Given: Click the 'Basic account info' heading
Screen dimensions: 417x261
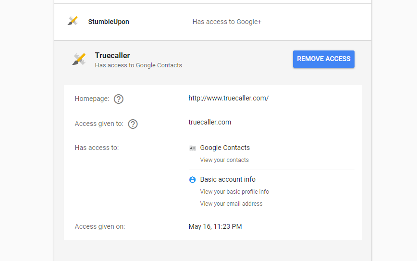Looking at the screenshot, I should click(228, 179).
